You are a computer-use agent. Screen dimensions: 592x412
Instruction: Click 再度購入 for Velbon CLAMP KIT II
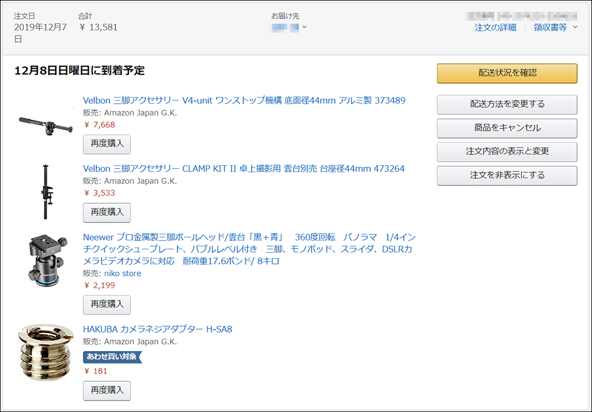(x=107, y=213)
